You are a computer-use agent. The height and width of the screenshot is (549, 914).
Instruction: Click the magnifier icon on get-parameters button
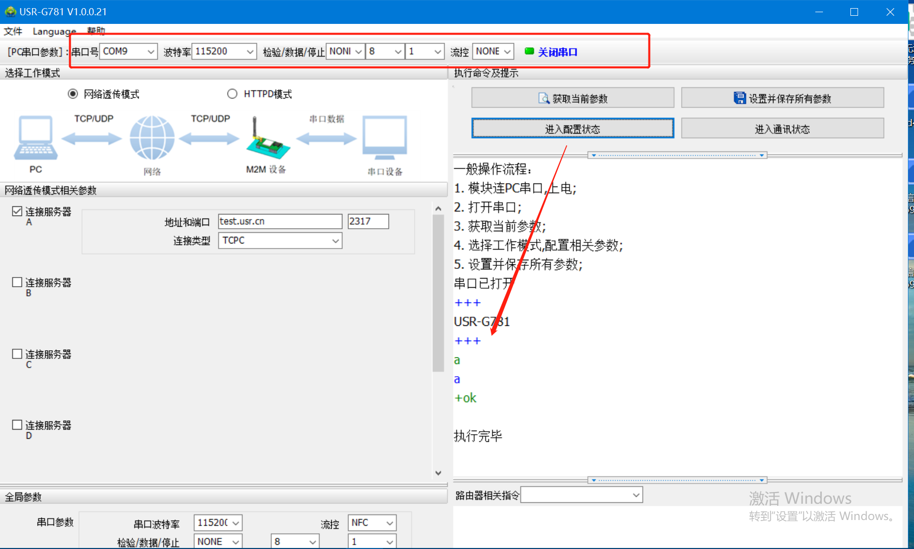point(543,99)
